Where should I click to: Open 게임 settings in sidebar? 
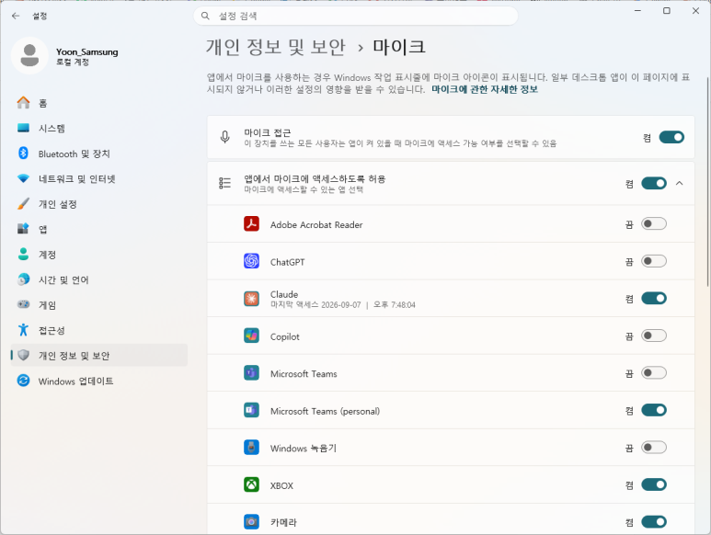[98, 305]
